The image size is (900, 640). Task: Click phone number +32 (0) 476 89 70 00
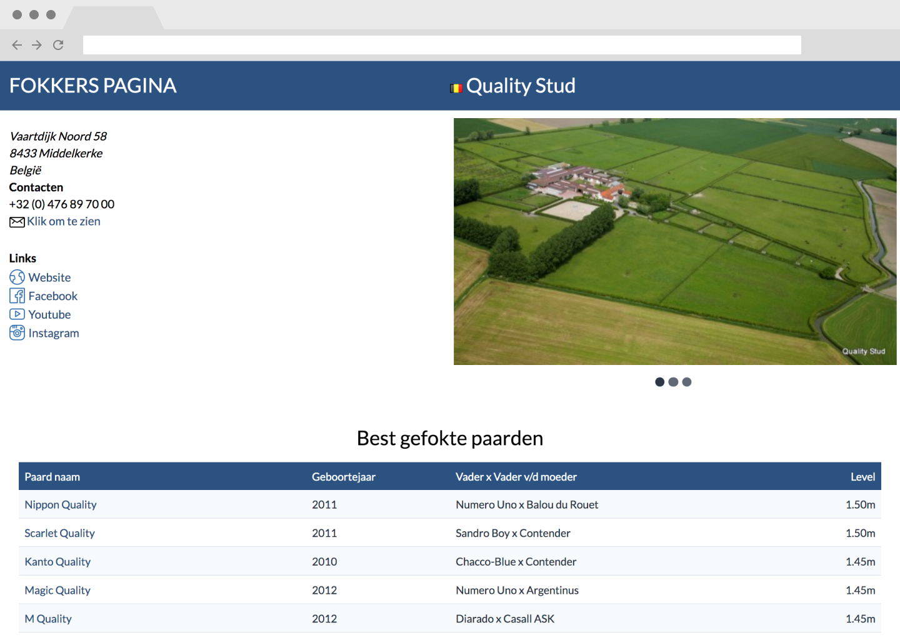tap(62, 204)
